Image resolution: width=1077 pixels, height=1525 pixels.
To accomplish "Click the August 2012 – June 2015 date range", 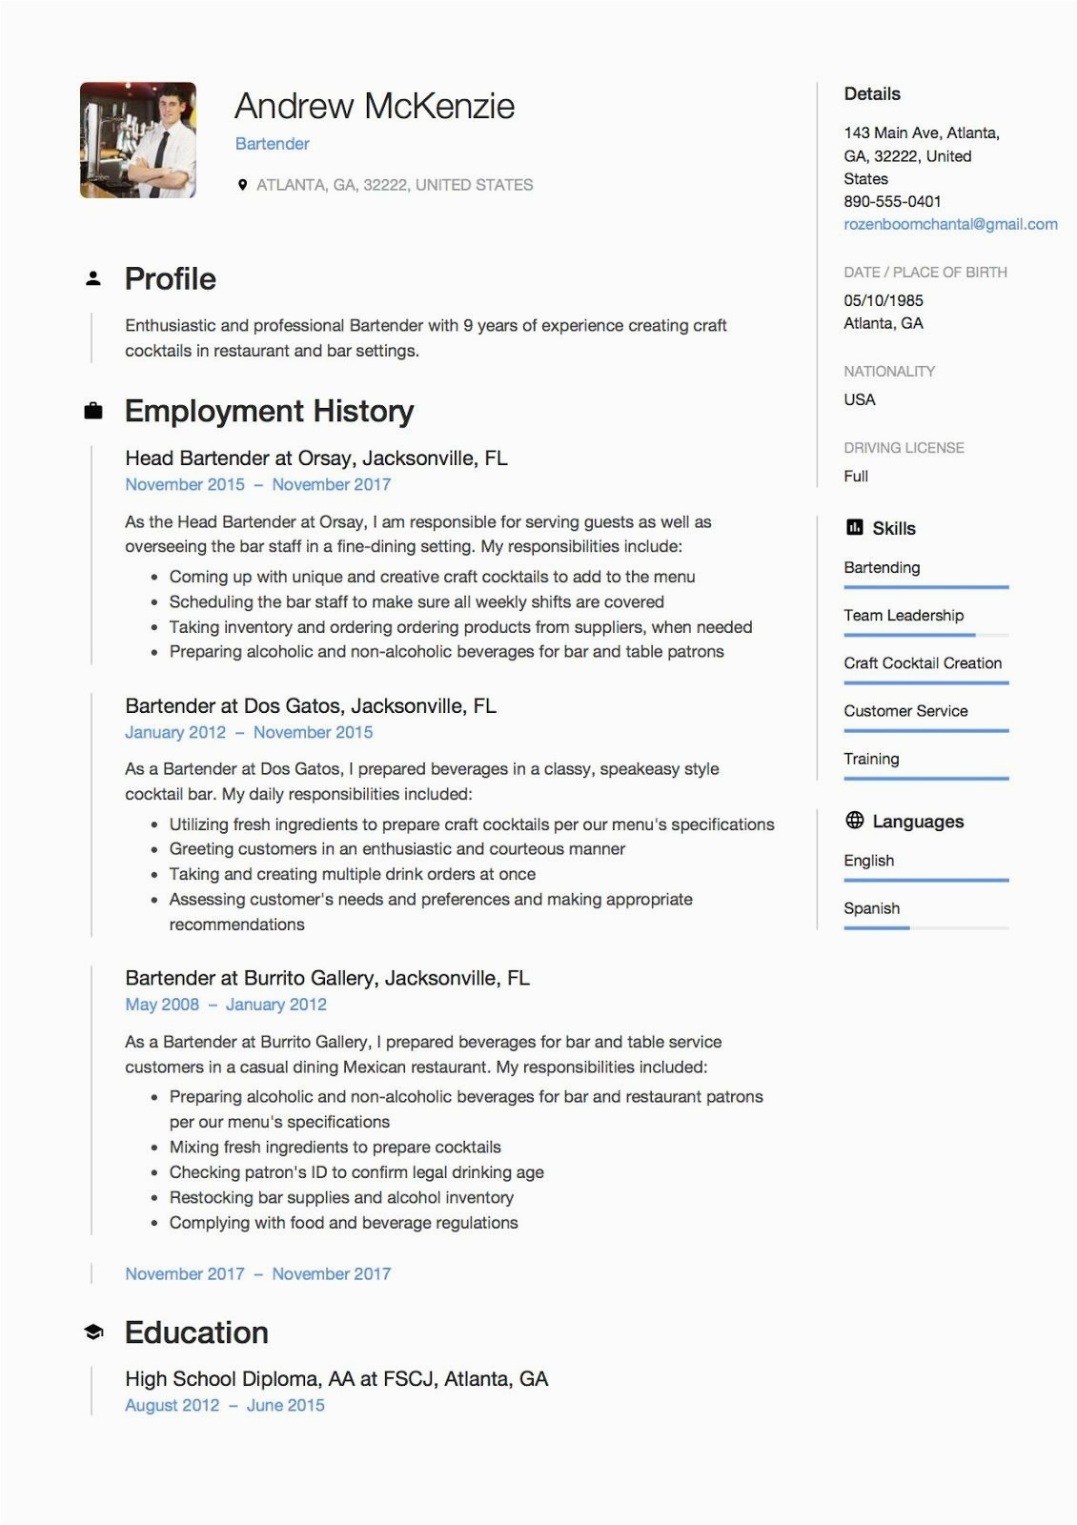I will click(x=225, y=1406).
